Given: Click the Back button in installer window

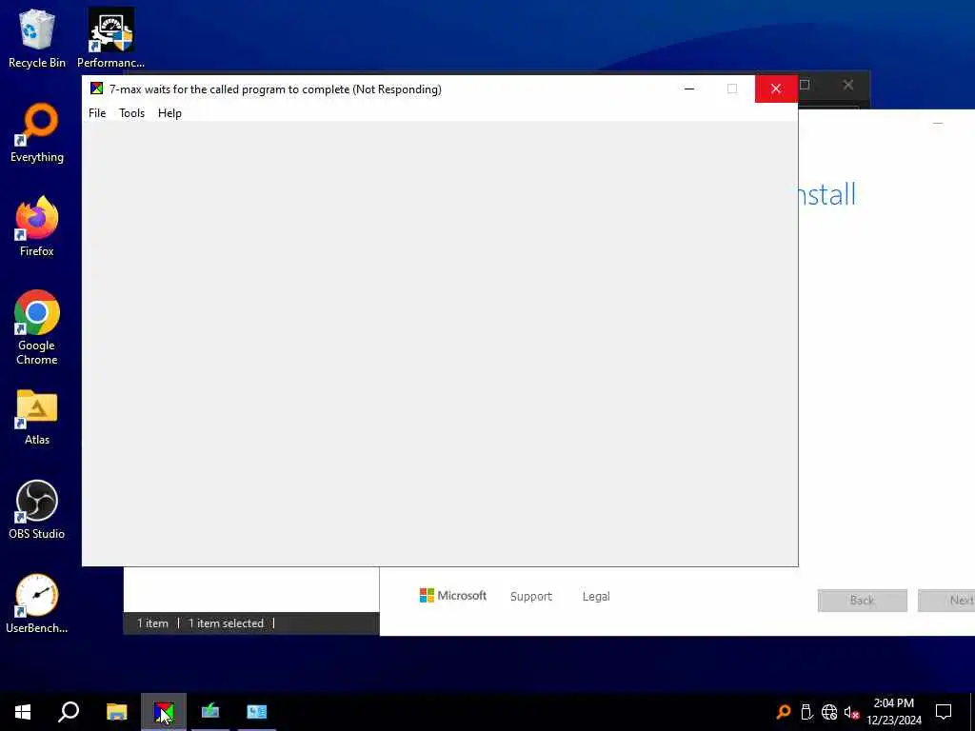Looking at the screenshot, I should point(862,601).
